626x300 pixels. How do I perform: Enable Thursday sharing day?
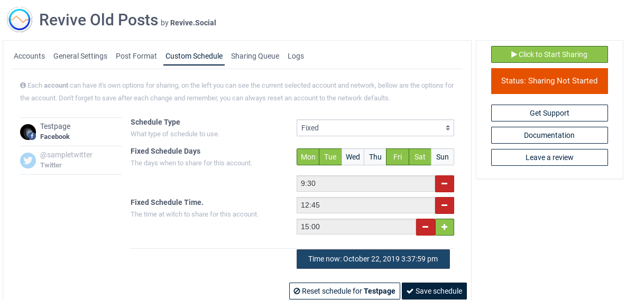coord(375,157)
